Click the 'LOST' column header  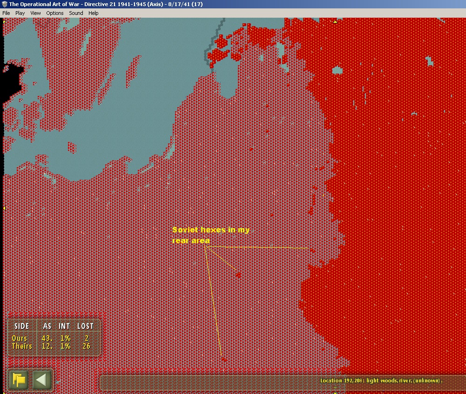86,326
